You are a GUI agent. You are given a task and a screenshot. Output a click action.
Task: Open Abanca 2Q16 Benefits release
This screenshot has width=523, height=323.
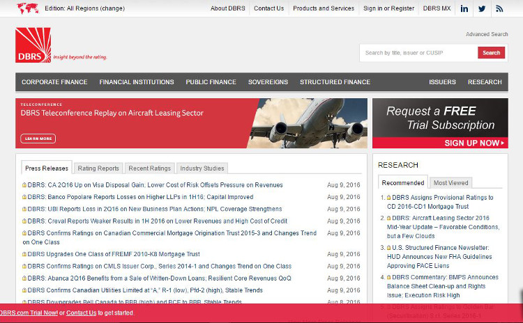pyautogui.click(x=160, y=278)
